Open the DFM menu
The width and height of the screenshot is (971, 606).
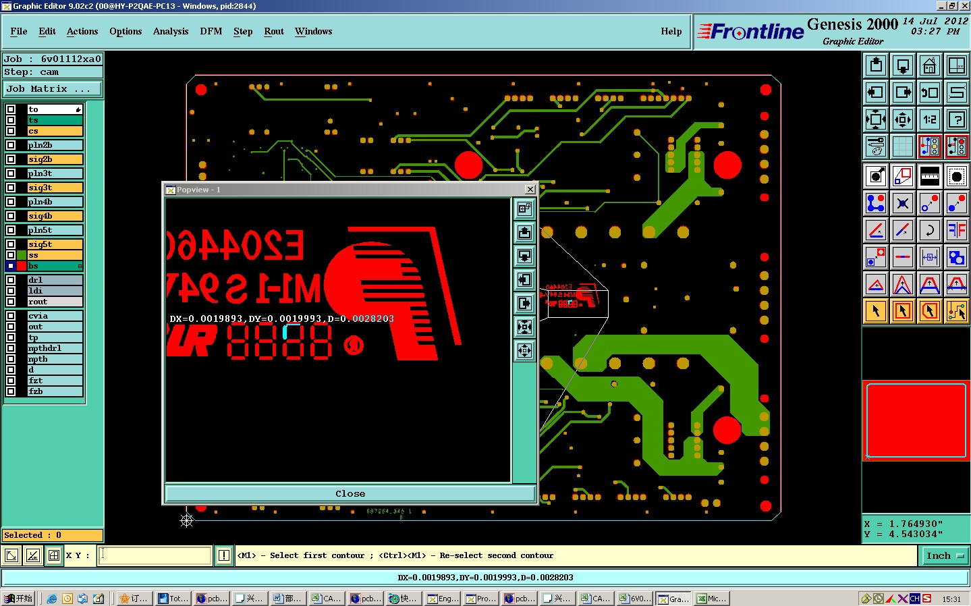[x=211, y=32]
